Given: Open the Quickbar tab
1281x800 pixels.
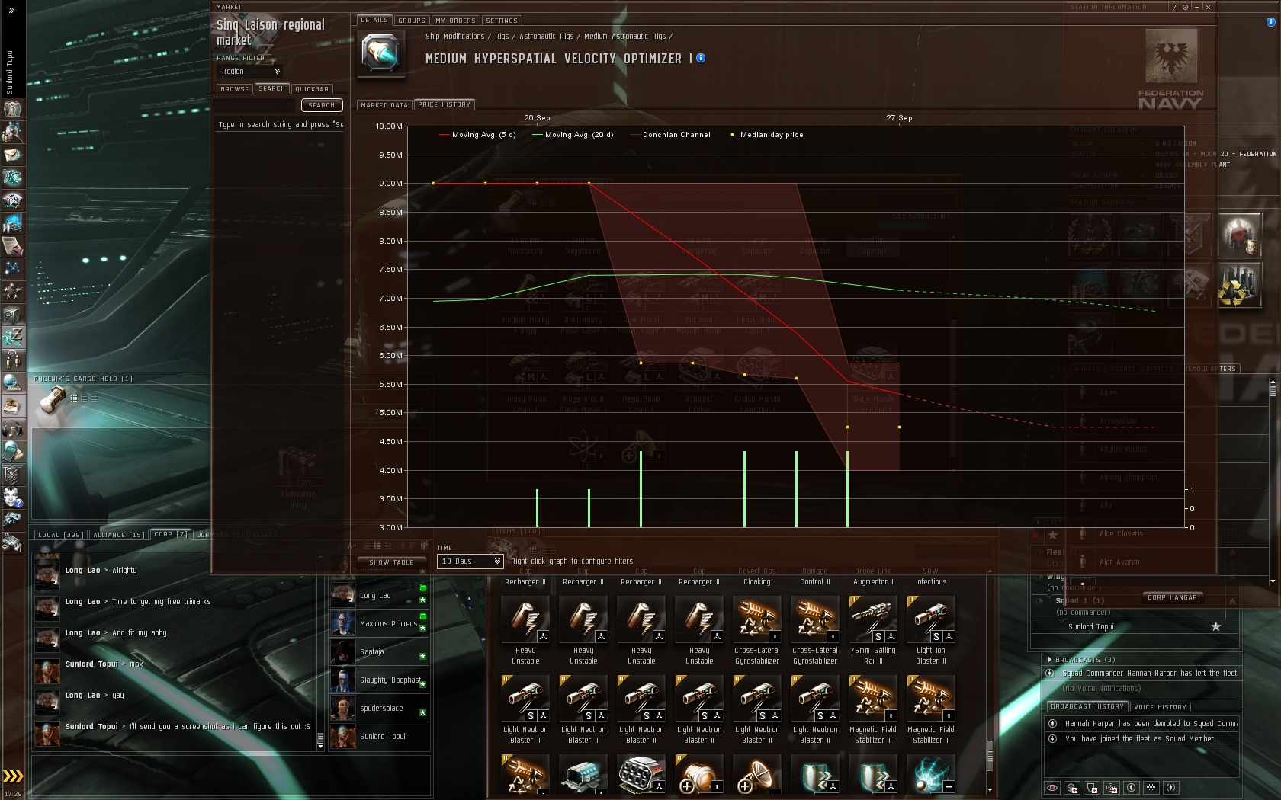Looking at the screenshot, I should point(312,89).
